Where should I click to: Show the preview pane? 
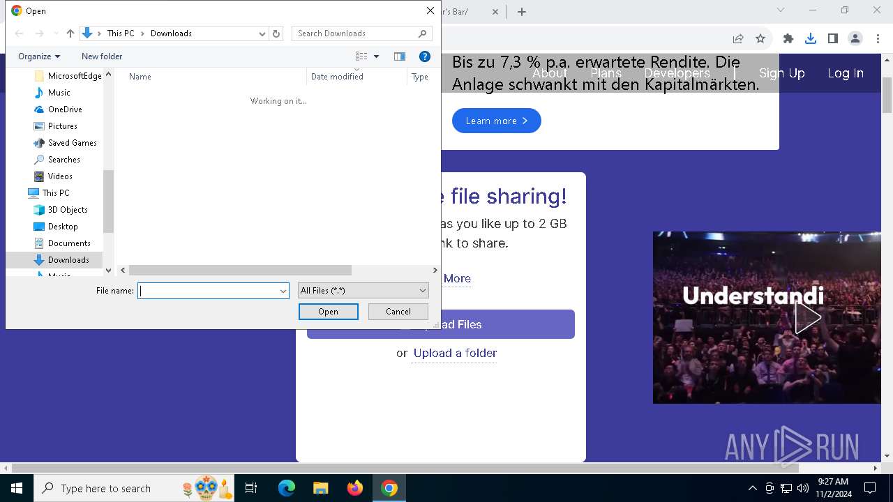click(400, 56)
